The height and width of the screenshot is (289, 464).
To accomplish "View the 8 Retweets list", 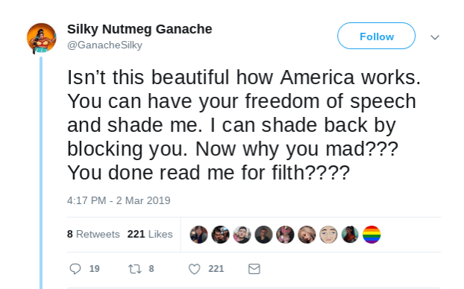I will point(93,234).
